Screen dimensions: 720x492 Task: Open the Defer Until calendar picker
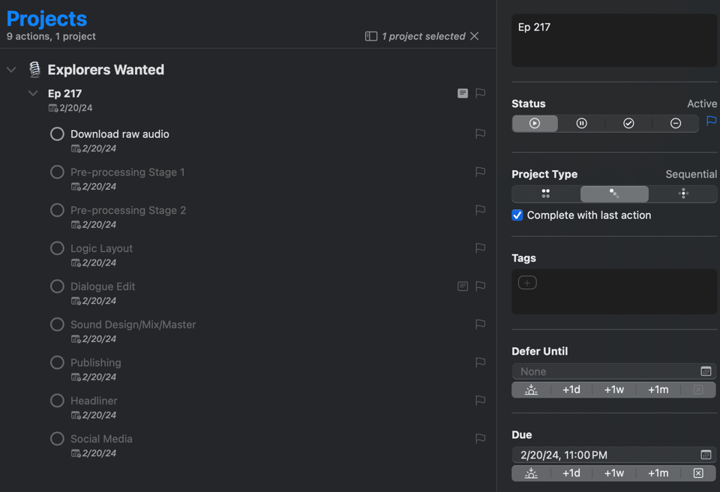(706, 372)
